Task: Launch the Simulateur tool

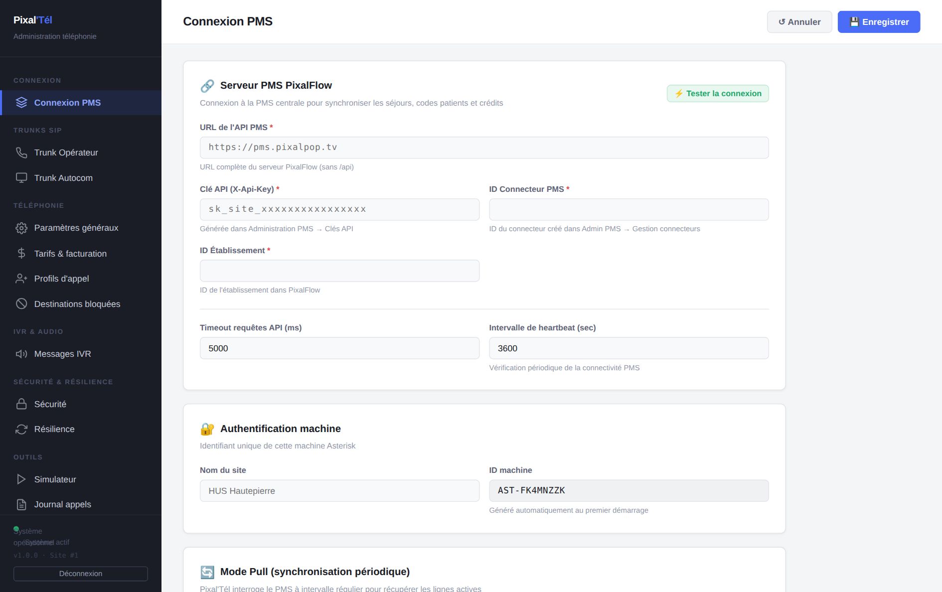Action: tap(81, 479)
